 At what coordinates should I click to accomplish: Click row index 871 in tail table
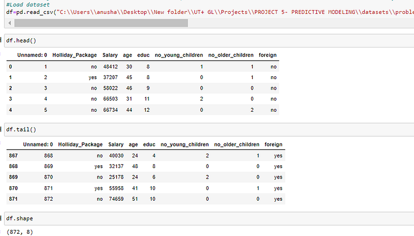click(13, 199)
